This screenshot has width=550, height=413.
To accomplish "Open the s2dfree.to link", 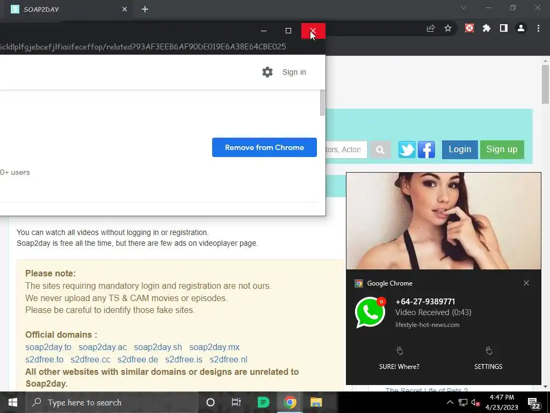I will click(44, 360).
